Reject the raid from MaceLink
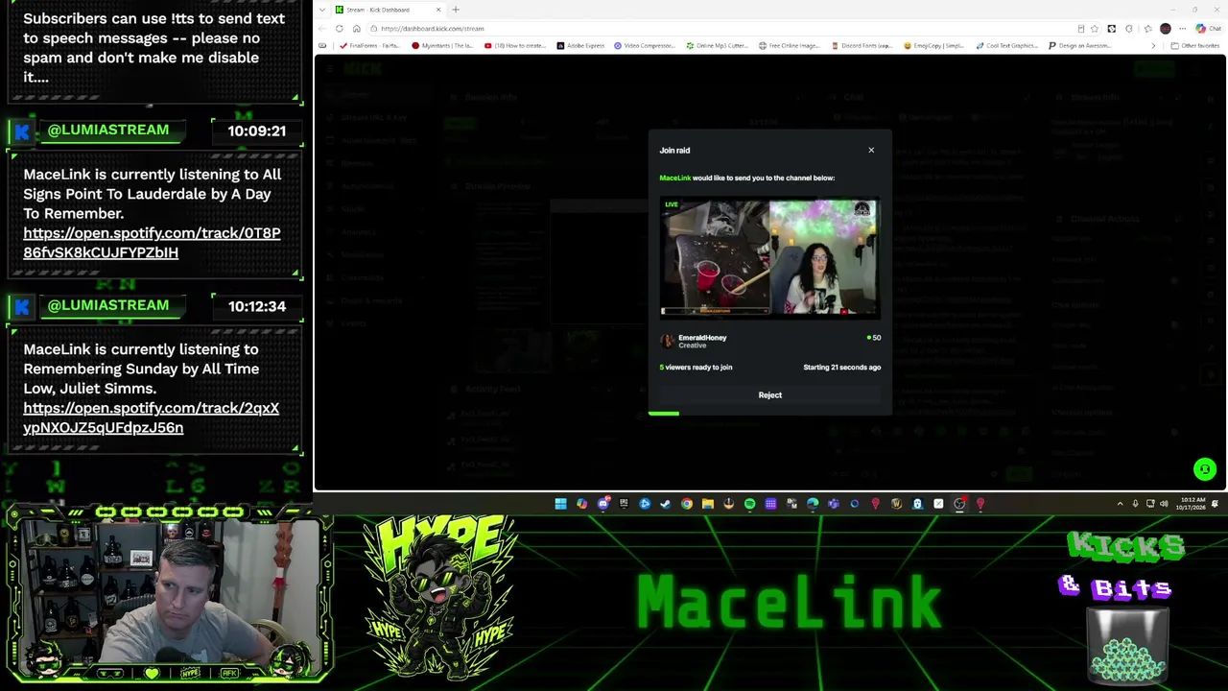 point(769,394)
